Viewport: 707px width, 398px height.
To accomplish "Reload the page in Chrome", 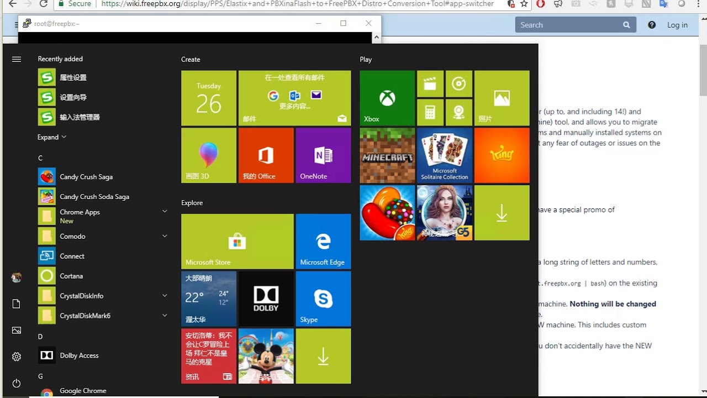I will point(44,4).
